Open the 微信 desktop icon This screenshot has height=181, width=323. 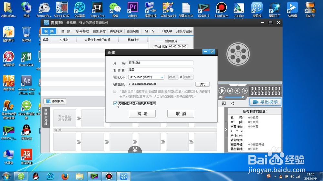pyautogui.click(x=115, y=9)
